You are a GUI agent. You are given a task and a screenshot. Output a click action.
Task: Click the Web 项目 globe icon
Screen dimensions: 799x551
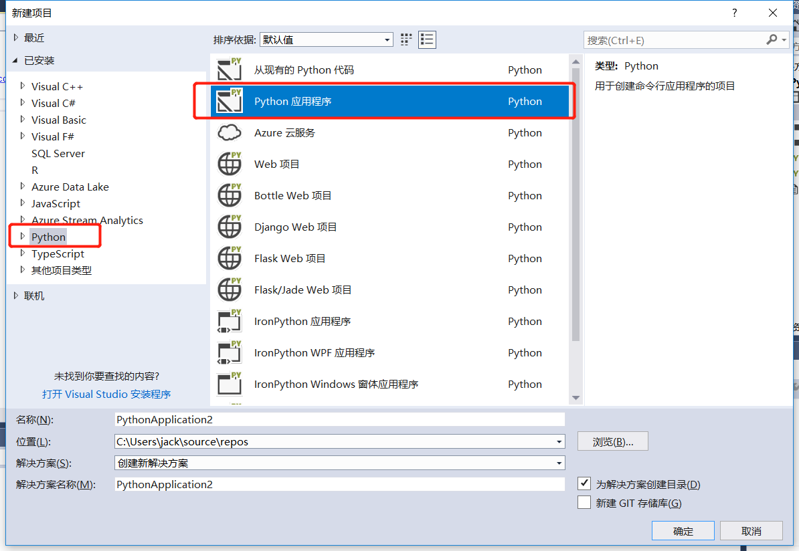(x=230, y=164)
